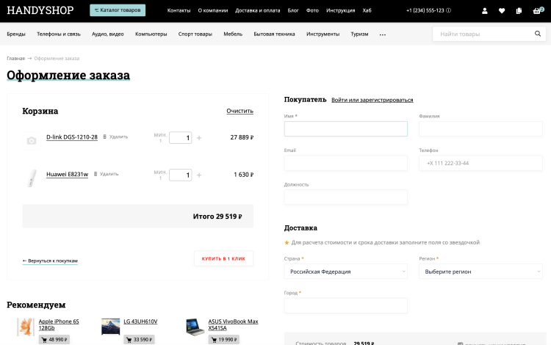Open the LG 43UH610V thumbnail
The height and width of the screenshot is (345, 551).
pos(111,327)
